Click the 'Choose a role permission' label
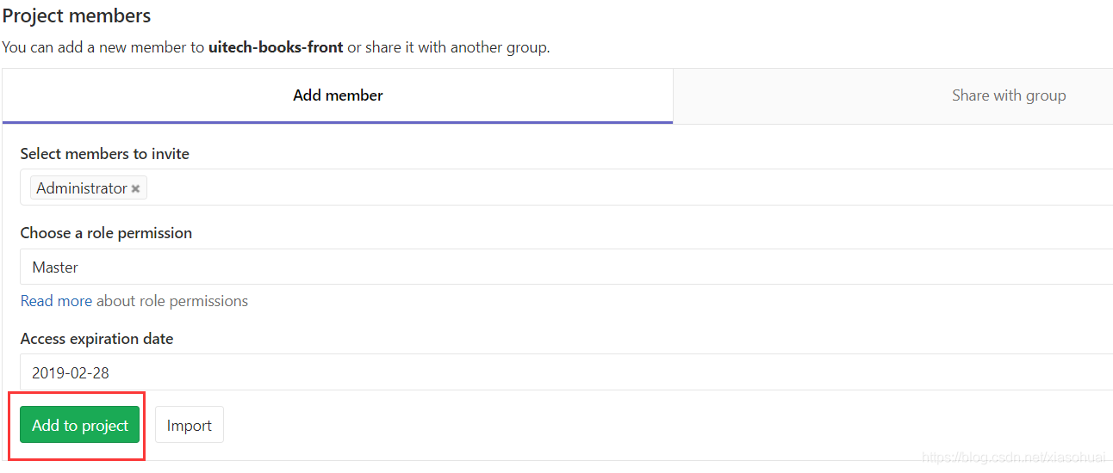The image size is (1113, 473). [x=106, y=233]
